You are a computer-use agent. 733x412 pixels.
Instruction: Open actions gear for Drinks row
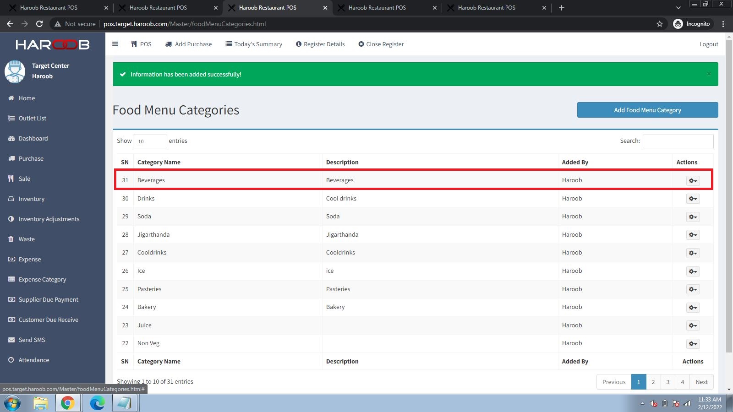click(693, 199)
